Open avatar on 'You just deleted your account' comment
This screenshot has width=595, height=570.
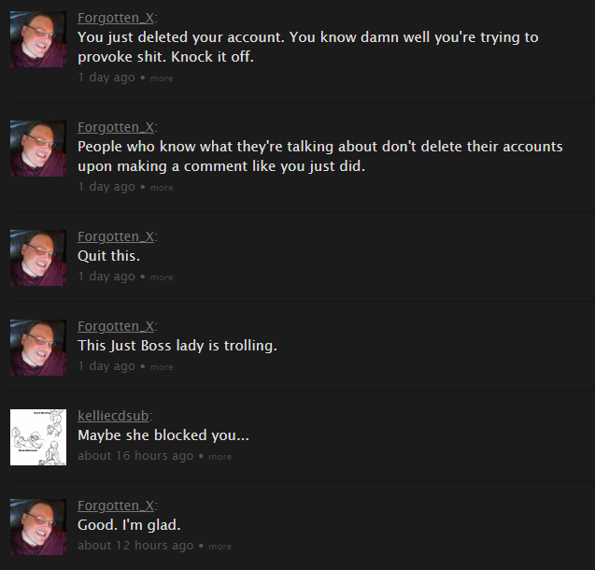click(38, 39)
